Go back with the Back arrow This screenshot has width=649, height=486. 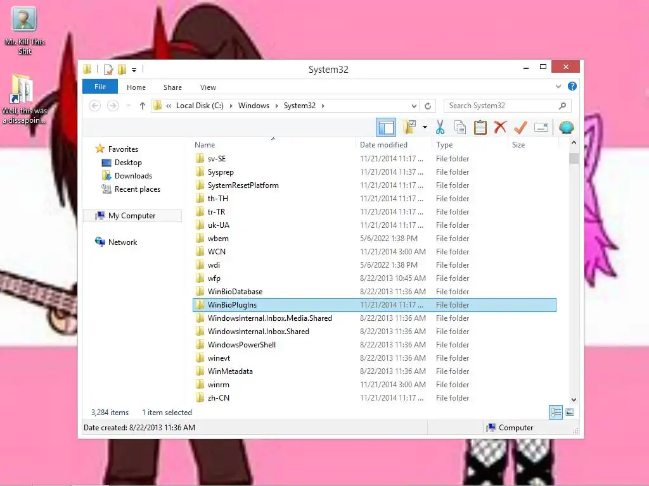[95, 106]
